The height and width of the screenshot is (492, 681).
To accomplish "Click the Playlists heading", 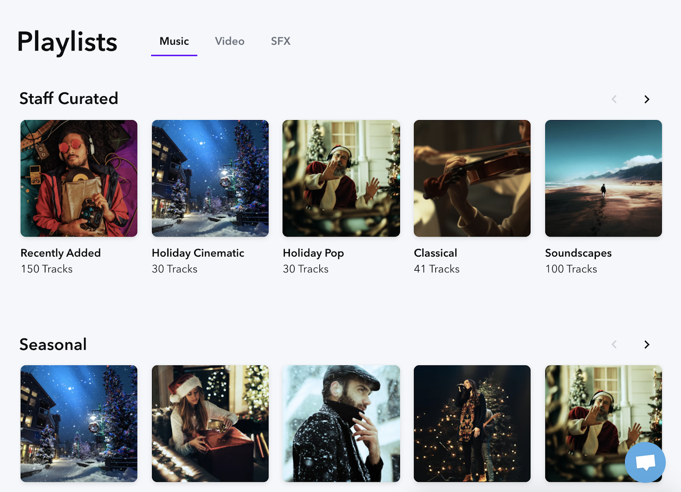I will [x=67, y=42].
